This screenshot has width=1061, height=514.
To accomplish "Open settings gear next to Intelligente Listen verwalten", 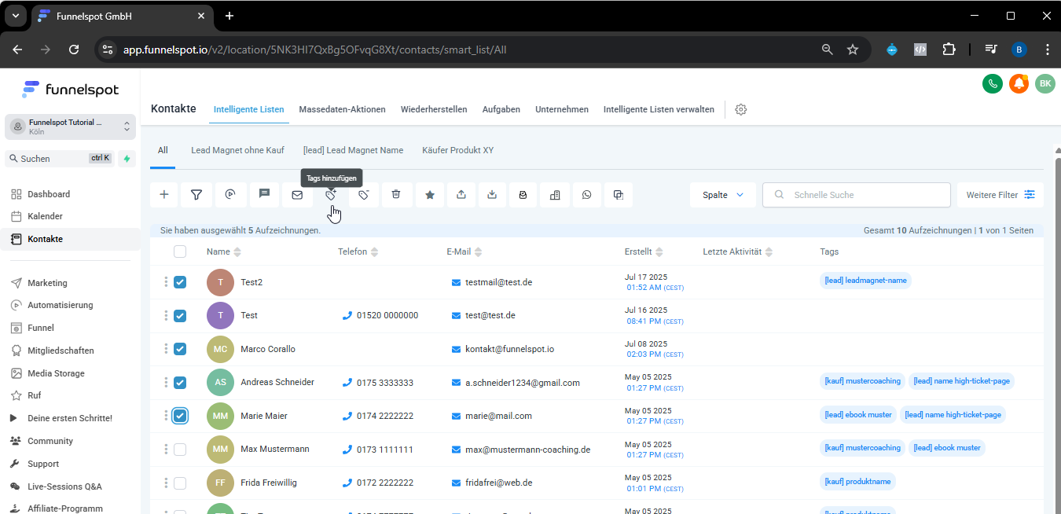I will [740, 109].
